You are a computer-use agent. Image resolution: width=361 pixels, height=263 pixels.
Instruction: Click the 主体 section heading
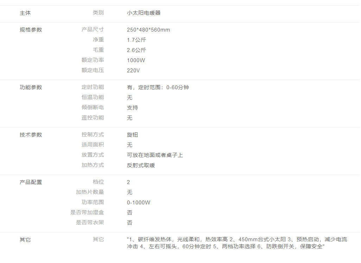(25, 13)
